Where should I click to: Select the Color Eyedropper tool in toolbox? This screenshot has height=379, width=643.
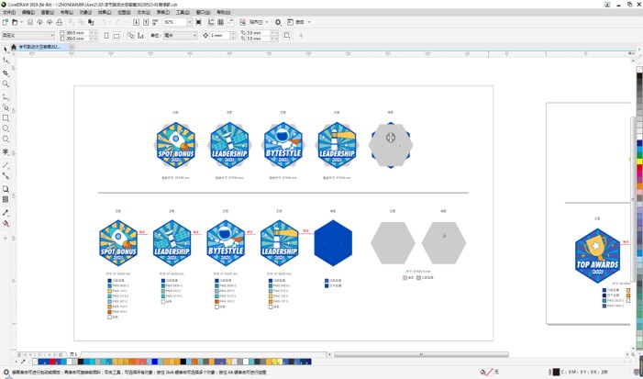point(6,213)
